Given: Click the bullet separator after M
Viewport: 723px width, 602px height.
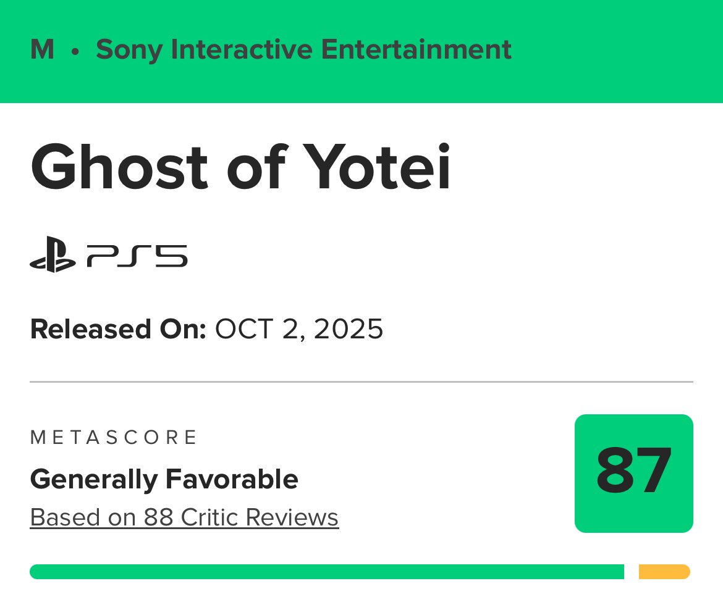Looking at the screenshot, I should click(x=75, y=52).
